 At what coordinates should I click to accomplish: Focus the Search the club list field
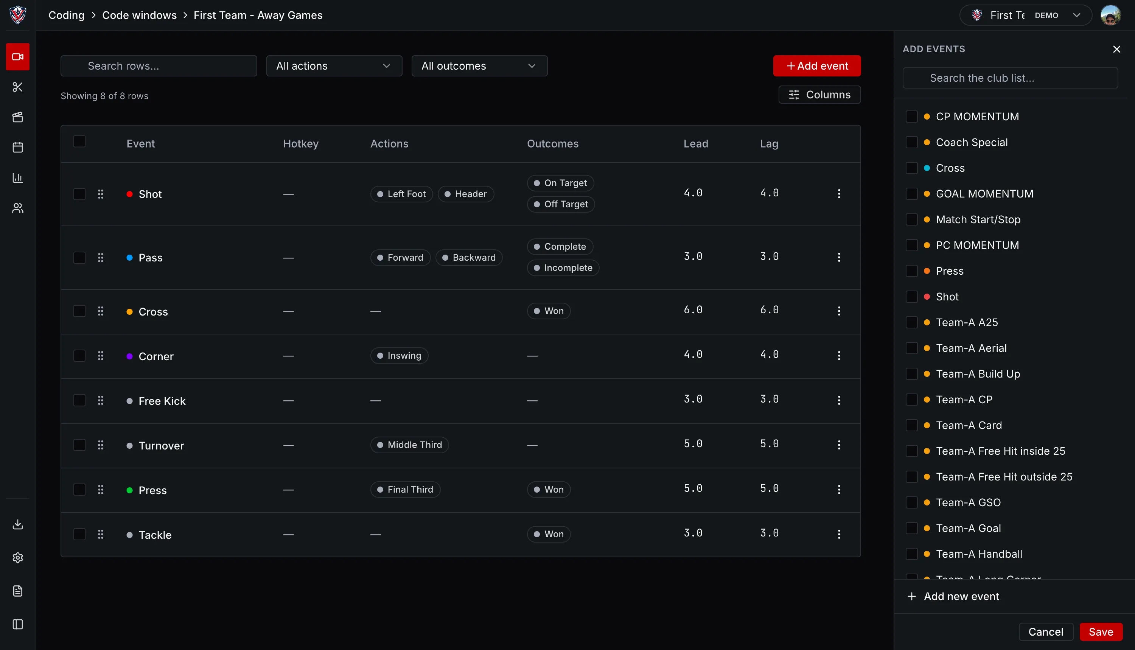(x=1010, y=78)
